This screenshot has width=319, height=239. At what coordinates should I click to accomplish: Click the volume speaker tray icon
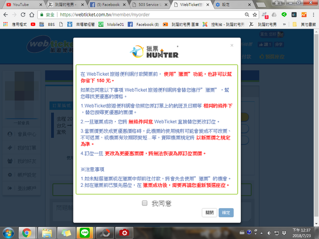point(269,233)
